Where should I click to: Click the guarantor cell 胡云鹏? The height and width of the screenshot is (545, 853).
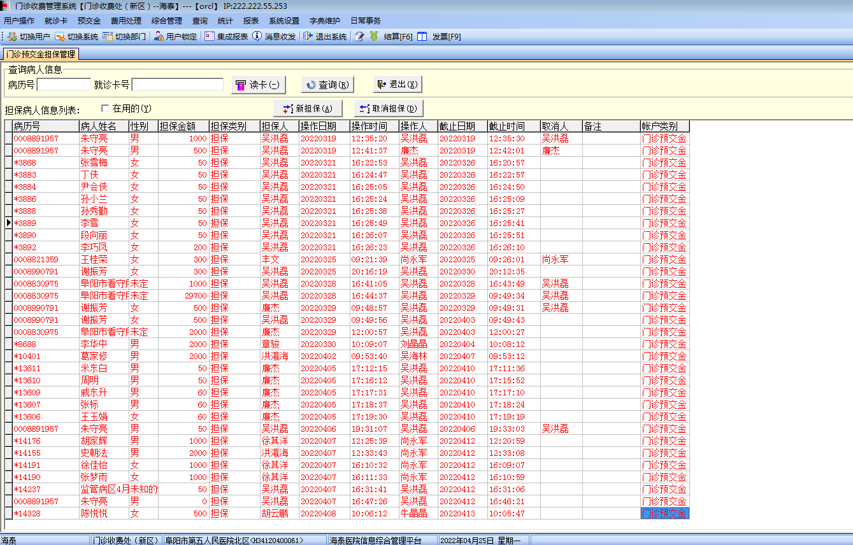[x=280, y=514]
